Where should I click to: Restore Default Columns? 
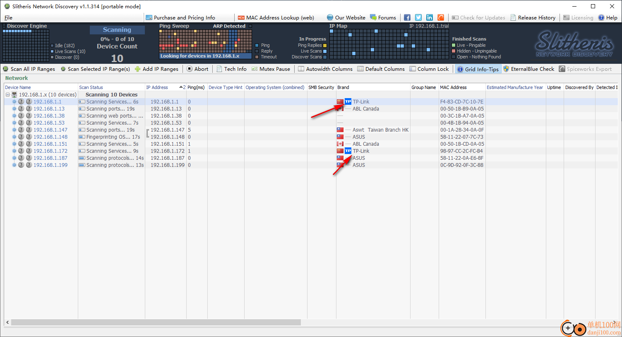[x=381, y=69]
